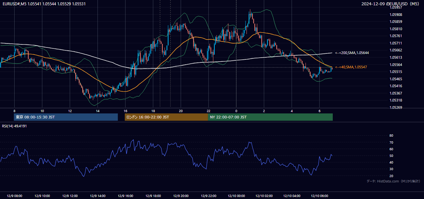The height and width of the screenshot is (199, 424).
Task: Click the 12/10 06:00 time label
Action: point(319,196)
